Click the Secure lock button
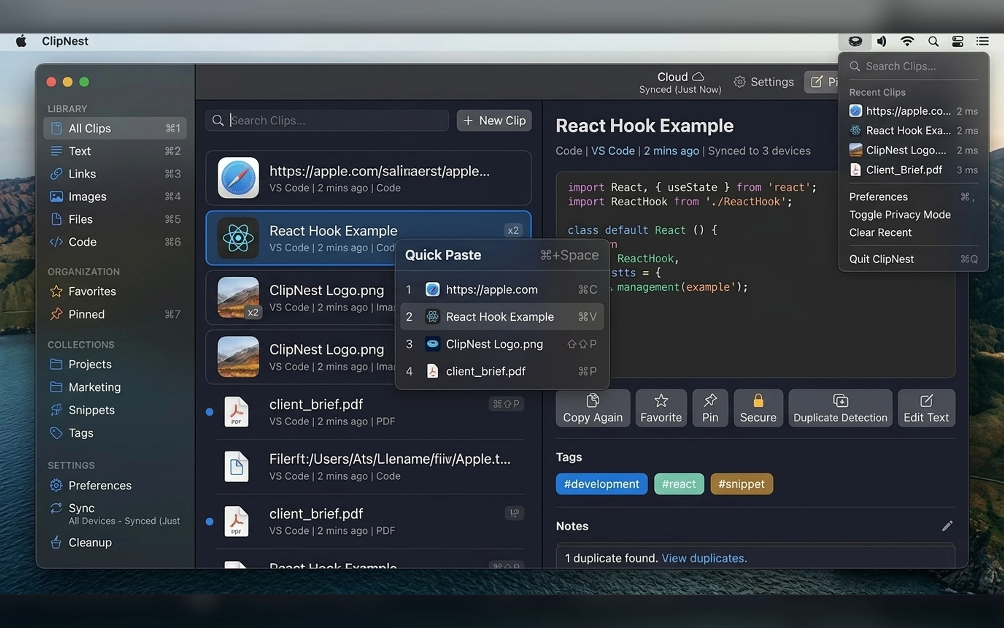The width and height of the screenshot is (1004, 628). [758, 408]
